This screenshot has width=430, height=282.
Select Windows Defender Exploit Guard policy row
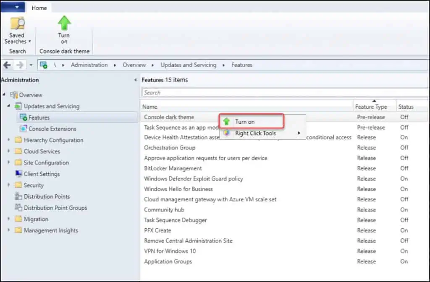point(284,179)
